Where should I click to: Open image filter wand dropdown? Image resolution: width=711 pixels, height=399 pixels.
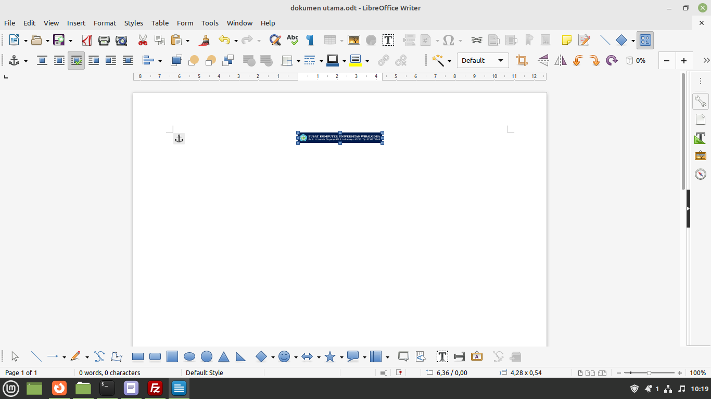click(449, 61)
